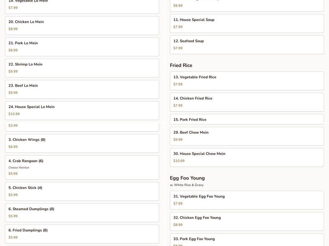Select Seafood Soup for $7.99

pos(247,45)
